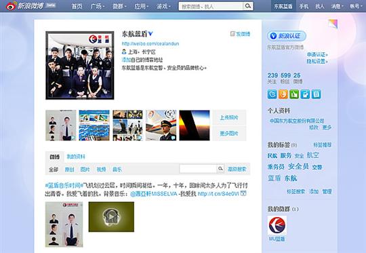Click 高级搜索 link
Screen dimensions: 366x253
(x=237, y=169)
